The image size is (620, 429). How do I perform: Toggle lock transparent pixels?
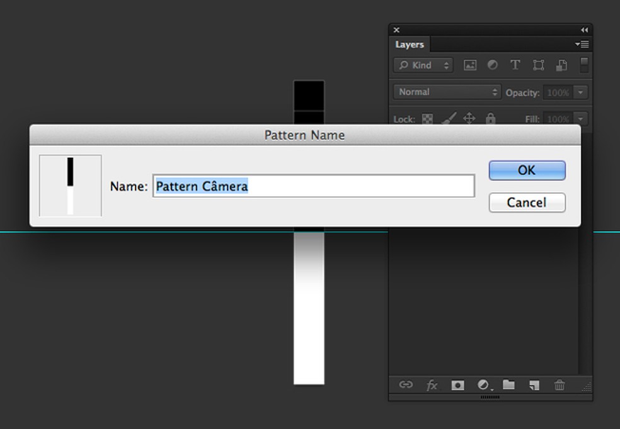point(427,118)
